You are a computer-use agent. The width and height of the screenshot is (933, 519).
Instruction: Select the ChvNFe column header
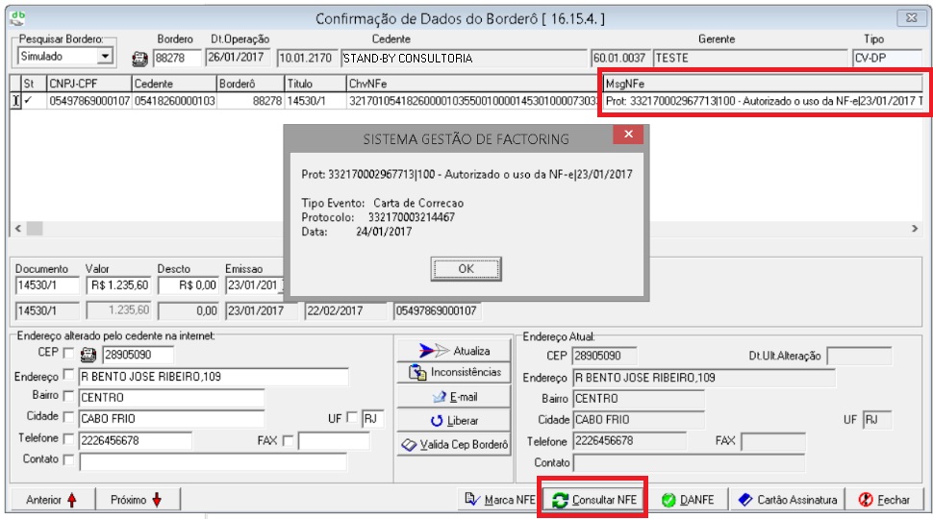point(471,84)
